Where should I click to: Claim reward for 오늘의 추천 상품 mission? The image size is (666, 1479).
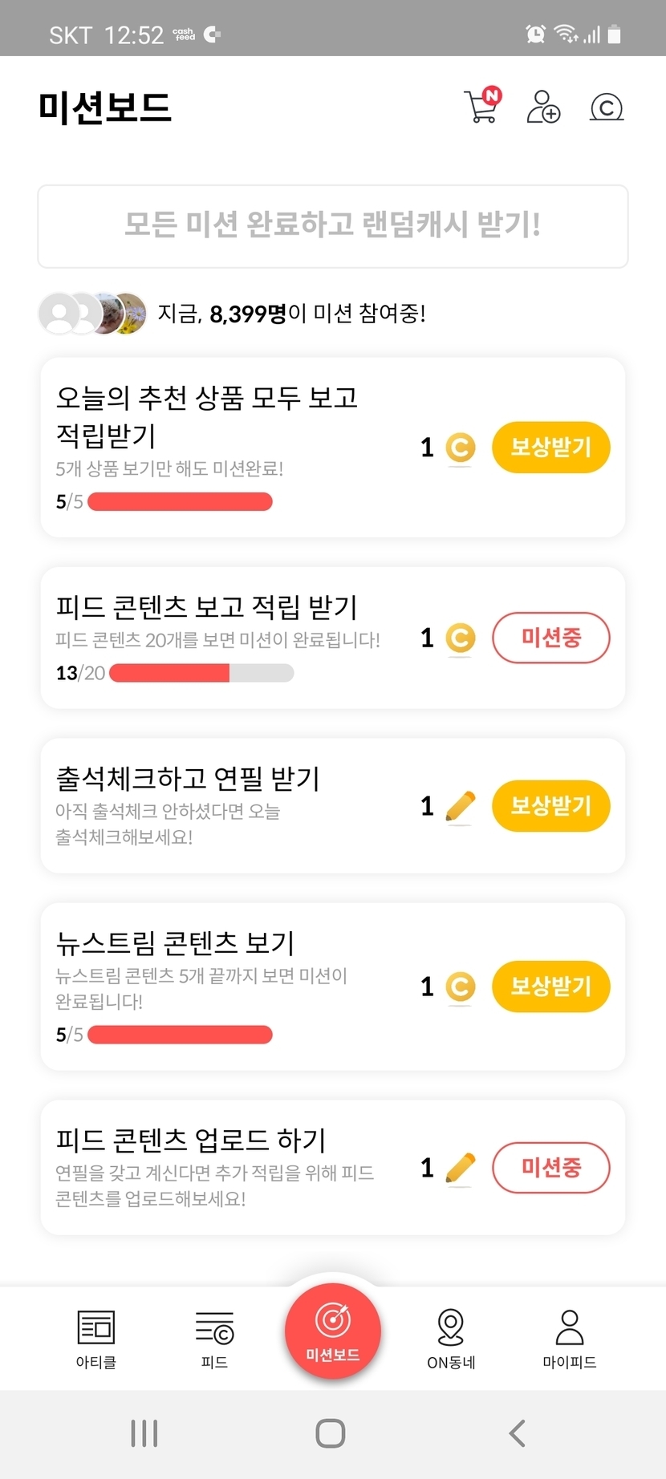point(550,448)
